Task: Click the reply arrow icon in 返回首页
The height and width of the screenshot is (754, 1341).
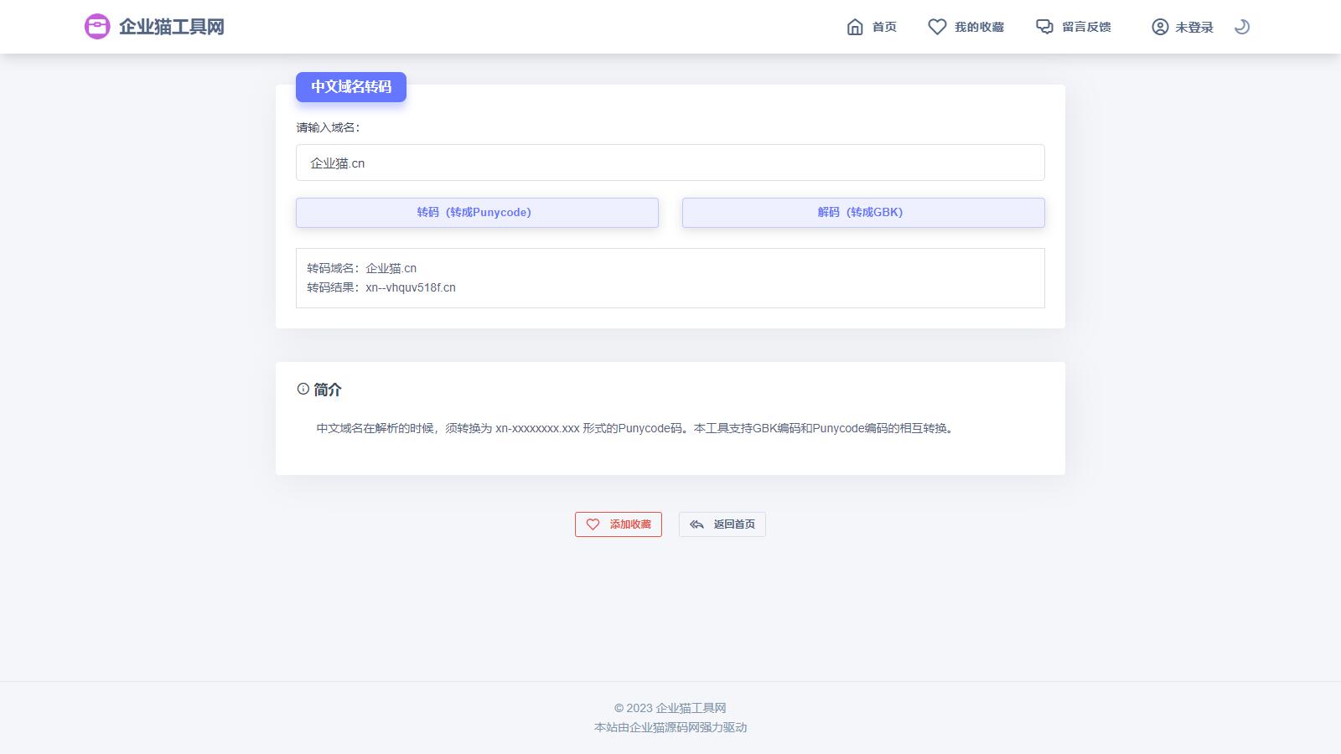Action: 696,524
